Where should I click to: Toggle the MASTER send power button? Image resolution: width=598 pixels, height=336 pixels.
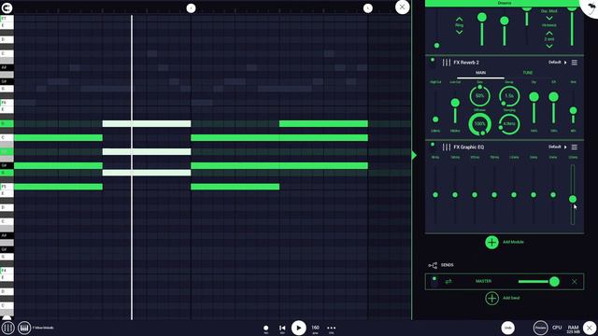click(x=434, y=279)
